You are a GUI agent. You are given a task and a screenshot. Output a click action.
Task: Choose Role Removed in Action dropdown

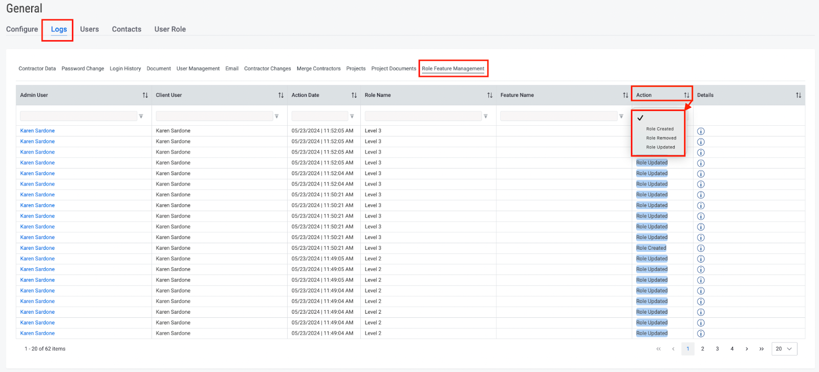[x=661, y=138]
